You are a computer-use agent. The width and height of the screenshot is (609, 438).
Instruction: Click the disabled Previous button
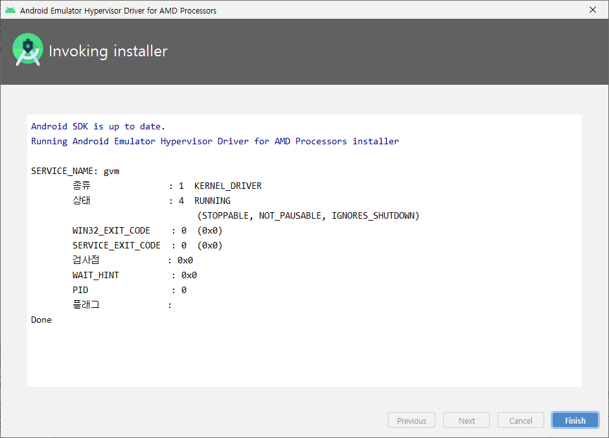point(411,421)
